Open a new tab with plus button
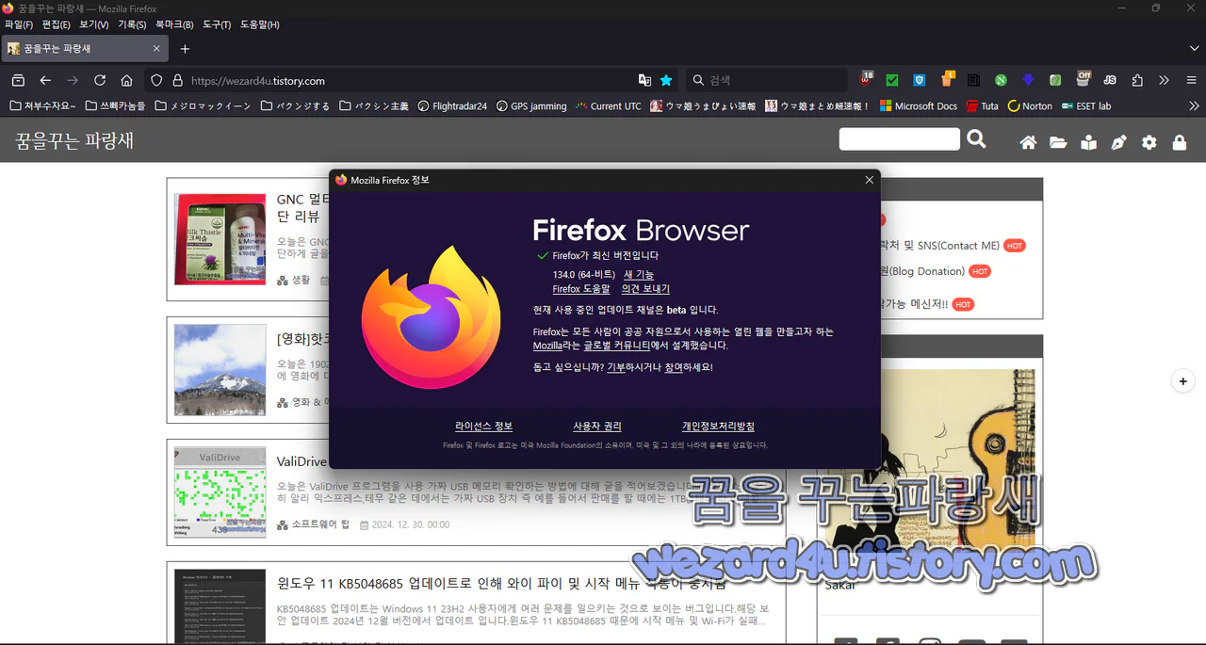 pyautogui.click(x=185, y=48)
